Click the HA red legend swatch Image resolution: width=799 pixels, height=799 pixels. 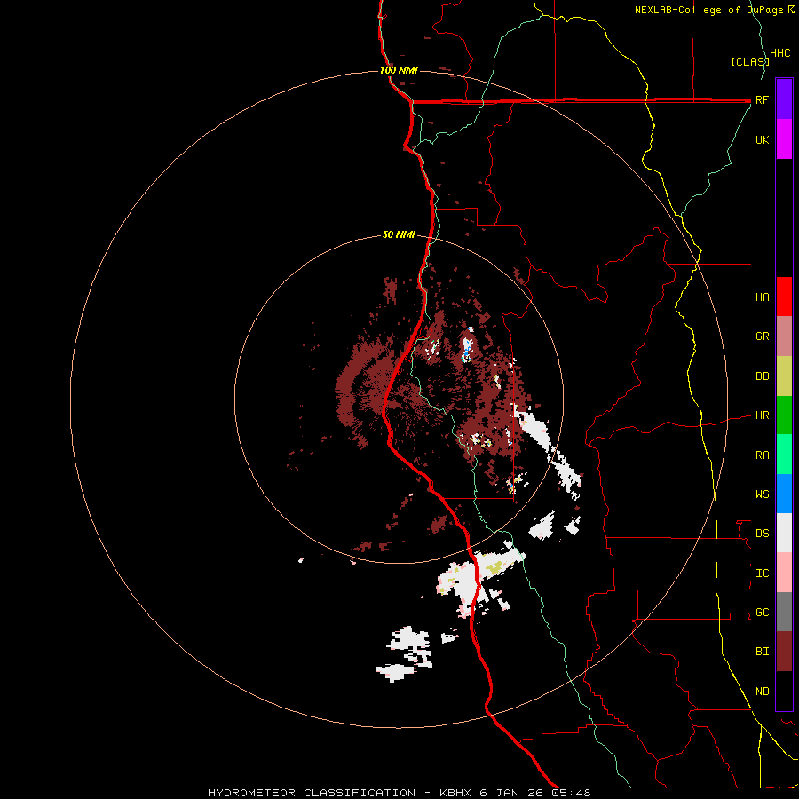[784, 297]
